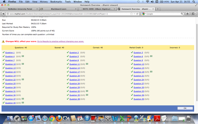Launch Google Chrome from the dock

click(x=52, y=119)
